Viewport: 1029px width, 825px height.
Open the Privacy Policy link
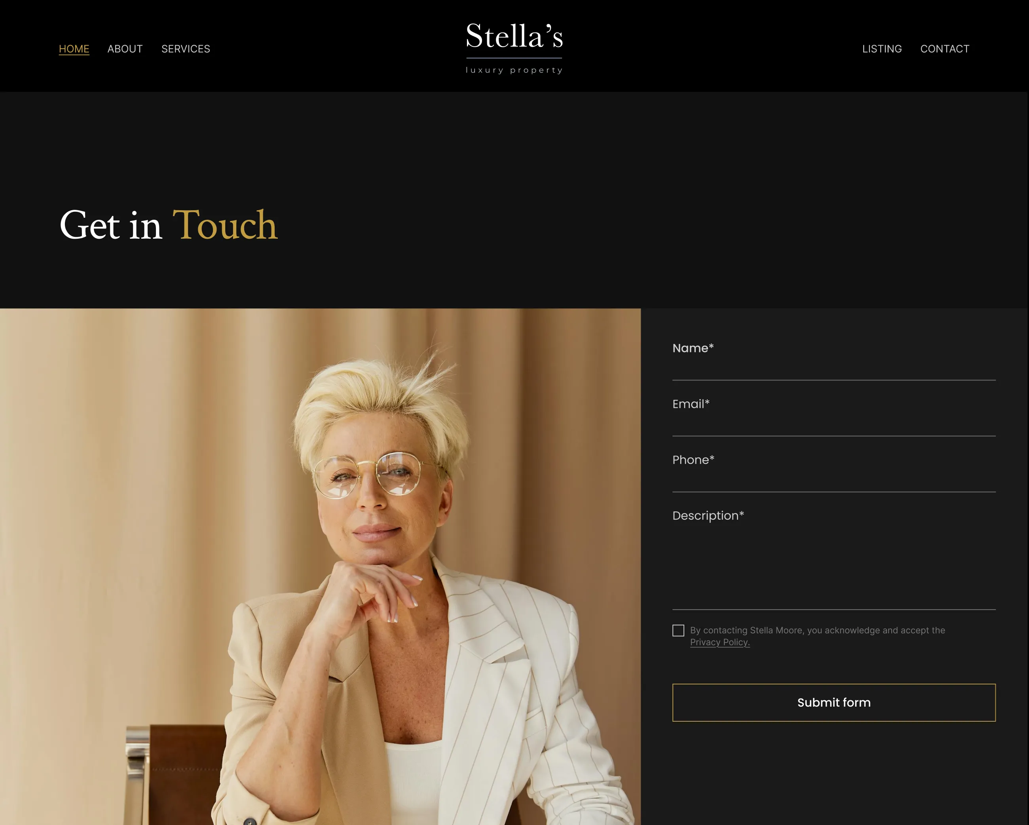coord(720,642)
